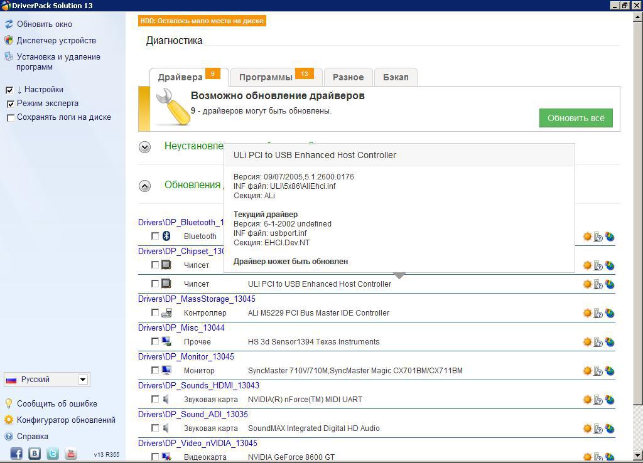The width and height of the screenshot is (643, 463).
Task: Click the orange sun icon in the ULi PCI to USB row
Action: [x=587, y=284]
